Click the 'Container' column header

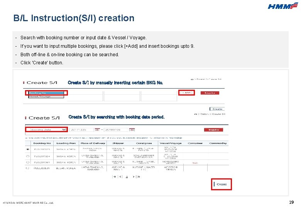tap(195, 143)
